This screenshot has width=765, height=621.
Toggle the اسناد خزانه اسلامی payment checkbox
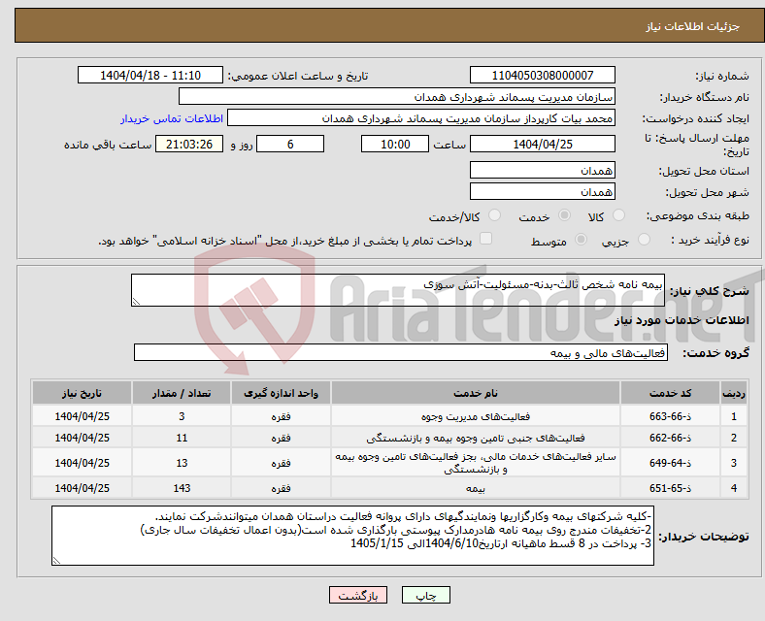point(486,239)
